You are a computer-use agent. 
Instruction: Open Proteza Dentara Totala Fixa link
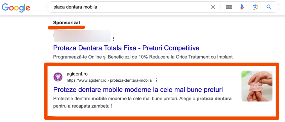click(x=126, y=48)
